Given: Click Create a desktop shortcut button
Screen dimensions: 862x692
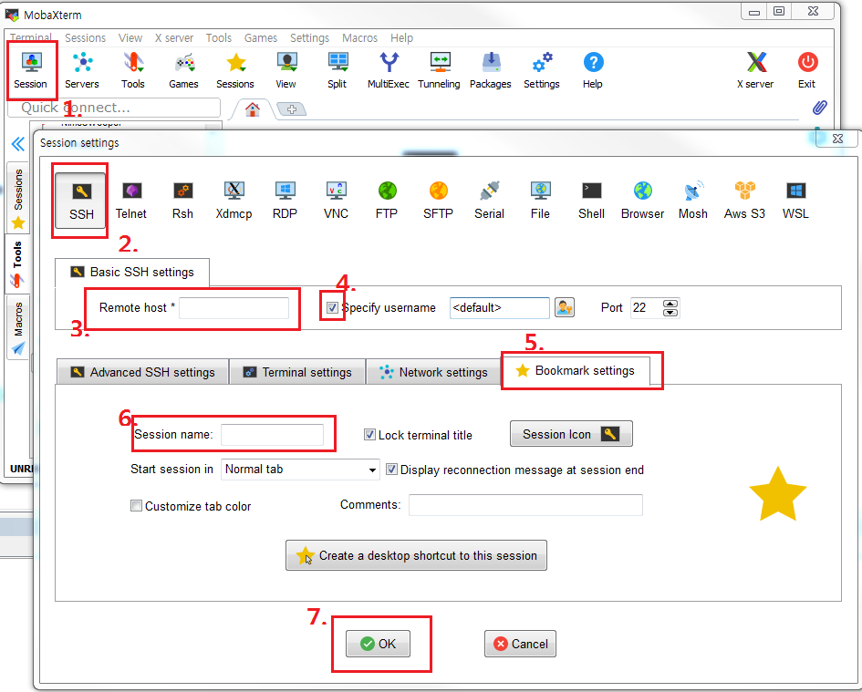Looking at the screenshot, I should [x=416, y=555].
